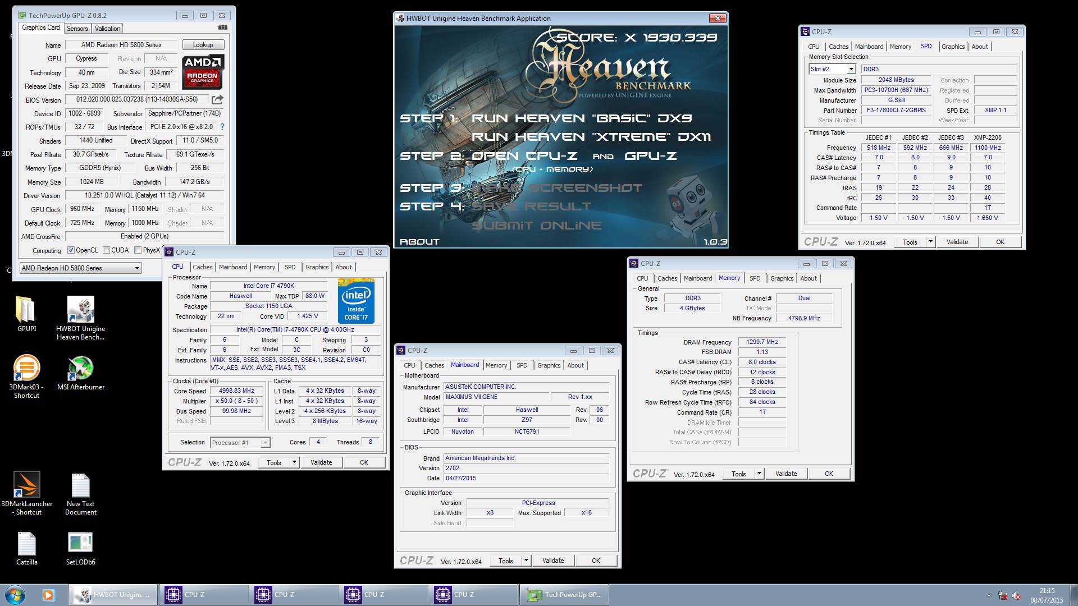Launch MSI Afterburner desktop icon
The height and width of the screenshot is (606, 1078).
pos(80,368)
